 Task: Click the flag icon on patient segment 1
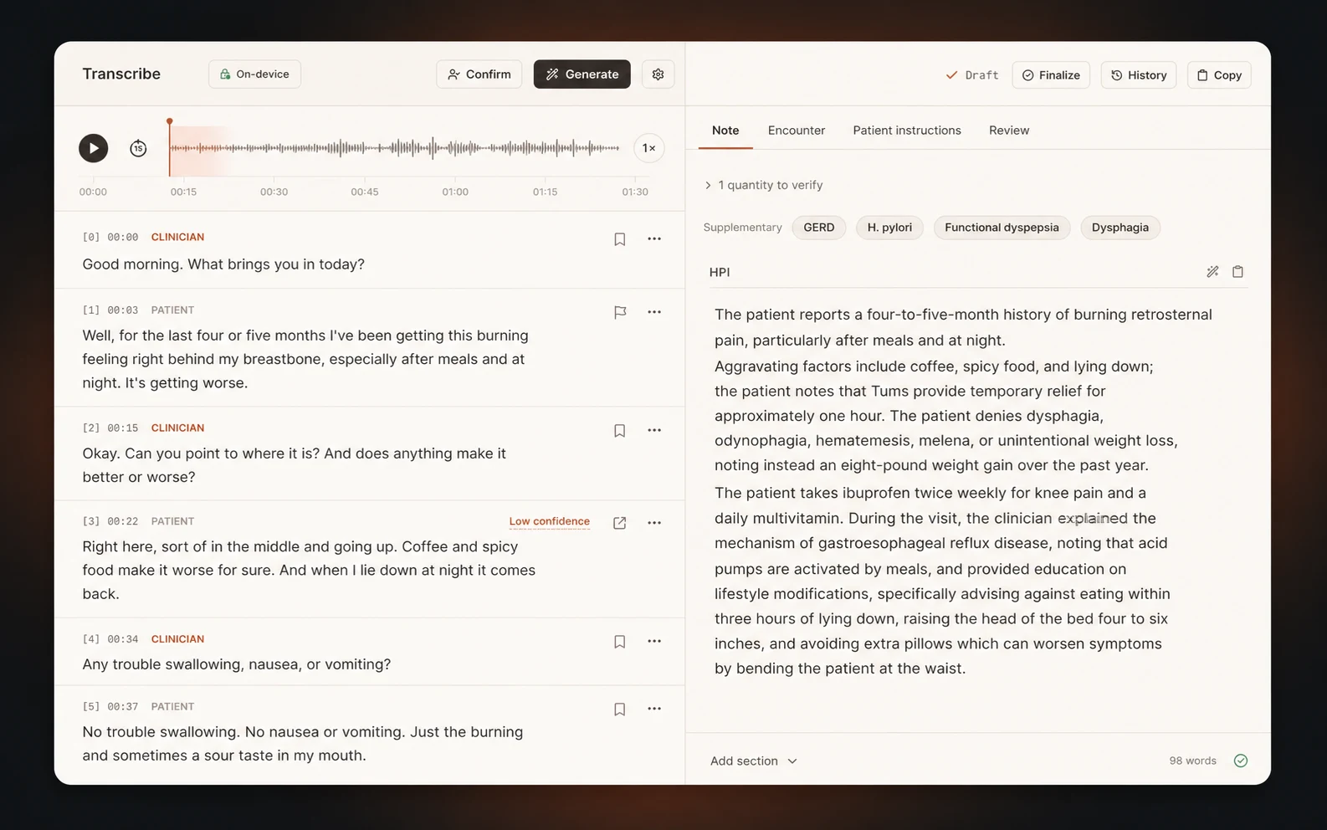620,312
